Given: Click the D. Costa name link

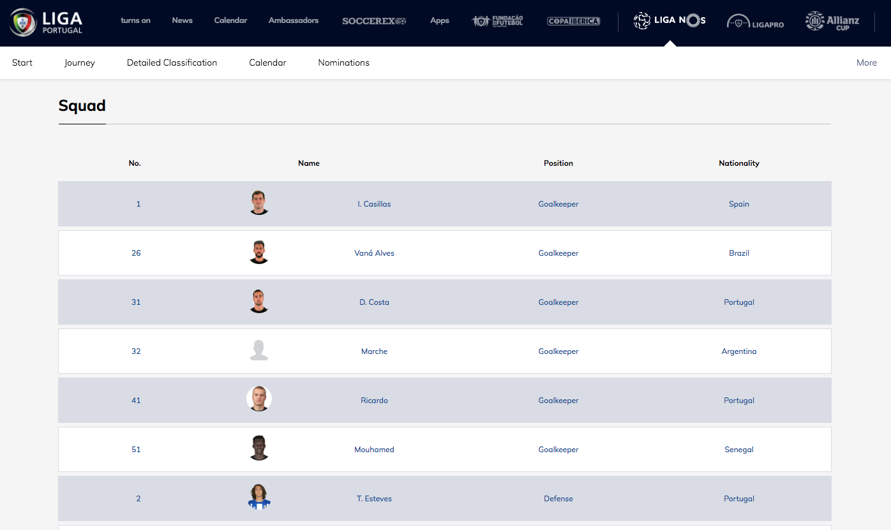Looking at the screenshot, I should pos(374,302).
